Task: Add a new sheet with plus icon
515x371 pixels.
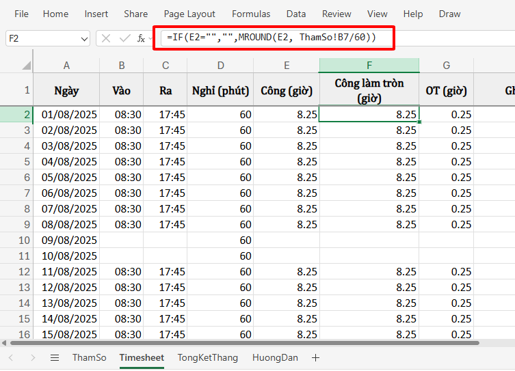Action: (315, 357)
